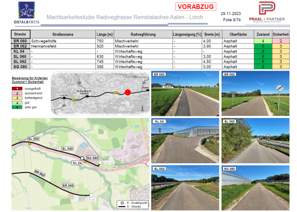
Task: Click the VORABZUG stamp label
Action: pyautogui.click(x=196, y=7)
